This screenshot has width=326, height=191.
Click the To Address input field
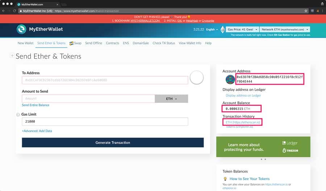[105, 80]
